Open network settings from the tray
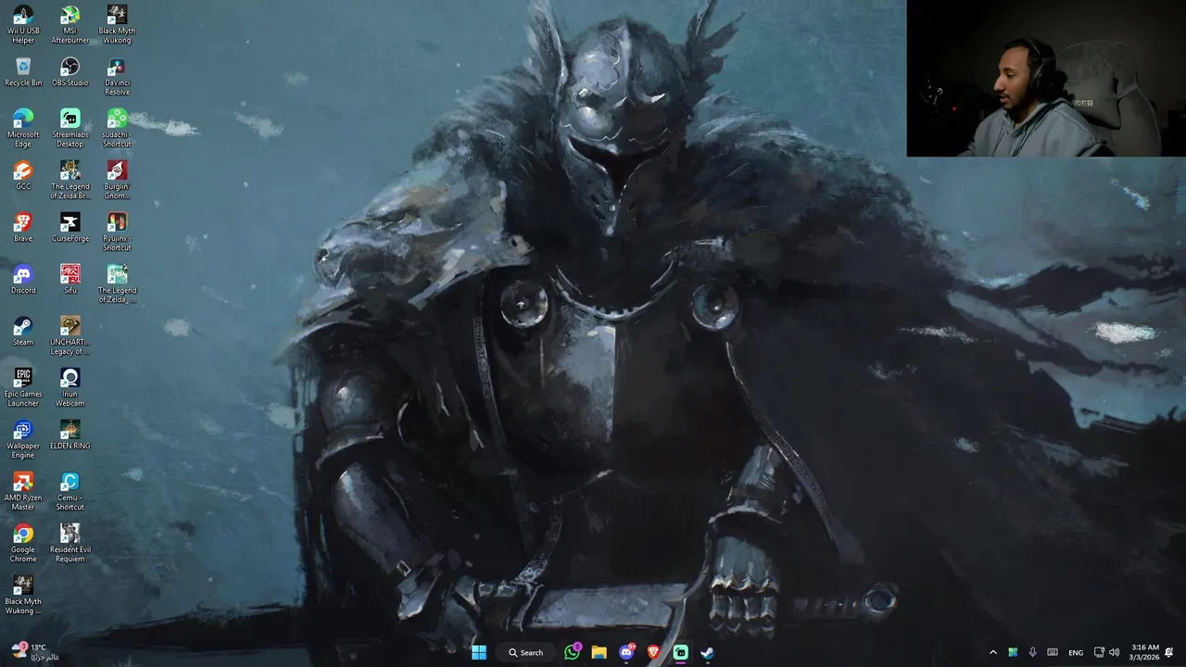The image size is (1186, 667). tap(1099, 652)
